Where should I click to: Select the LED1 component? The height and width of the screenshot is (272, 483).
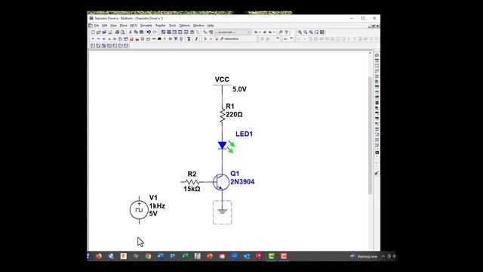[x=223, y=145]
